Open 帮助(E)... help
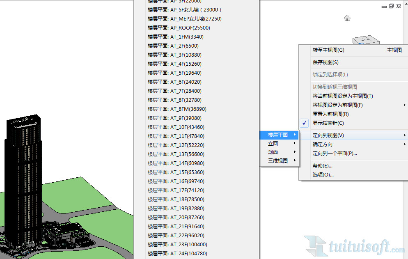The width and height of the screenshot is (408, 259). 322,166
